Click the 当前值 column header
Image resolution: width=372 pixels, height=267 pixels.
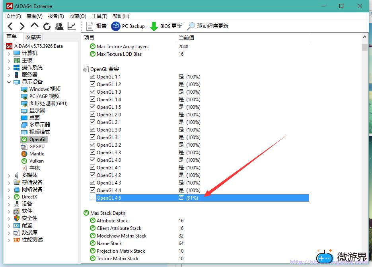click(x=242, y=37)
